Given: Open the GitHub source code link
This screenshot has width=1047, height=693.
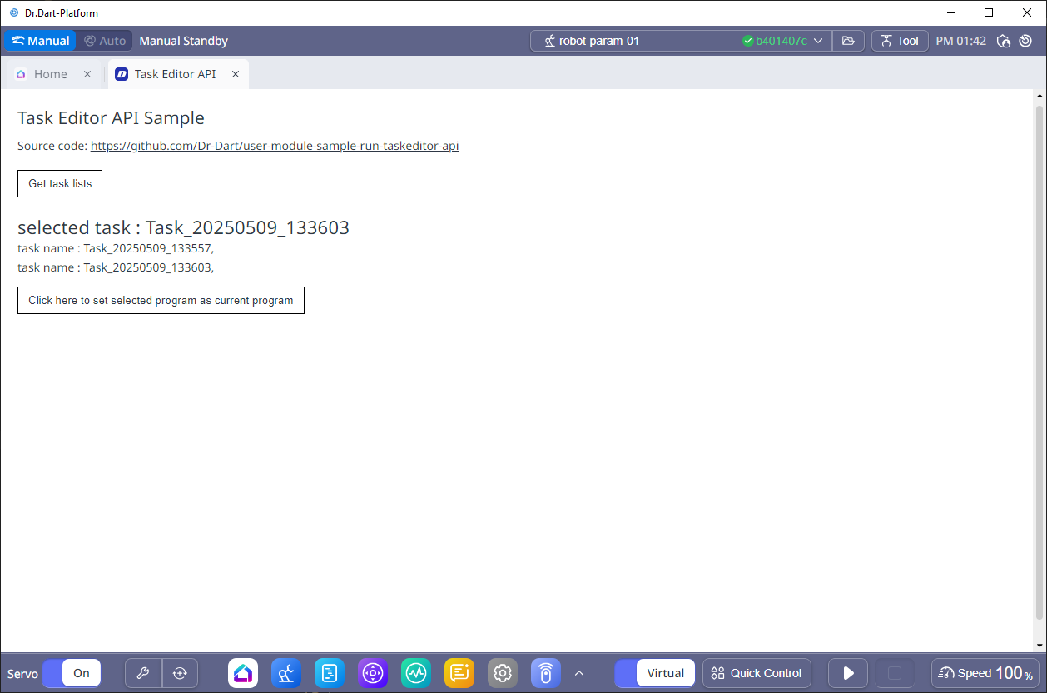Looking at the screenshot, I should pyautogui.click(x=275, y=146).
